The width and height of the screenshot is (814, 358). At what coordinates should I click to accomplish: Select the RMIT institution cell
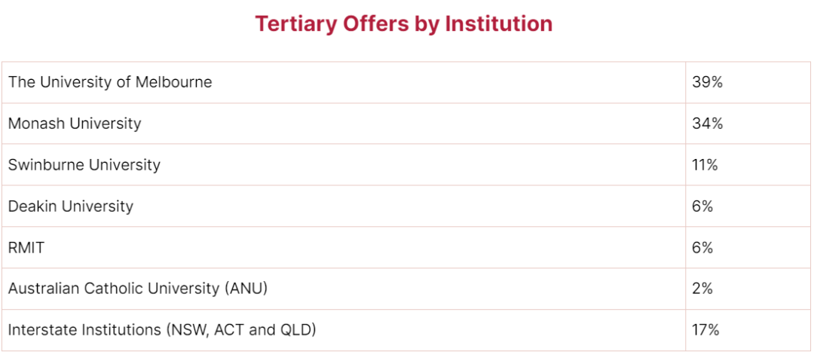click(344, 248)
